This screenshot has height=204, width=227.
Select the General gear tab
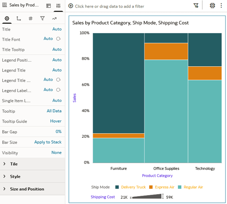click(7, 19)
